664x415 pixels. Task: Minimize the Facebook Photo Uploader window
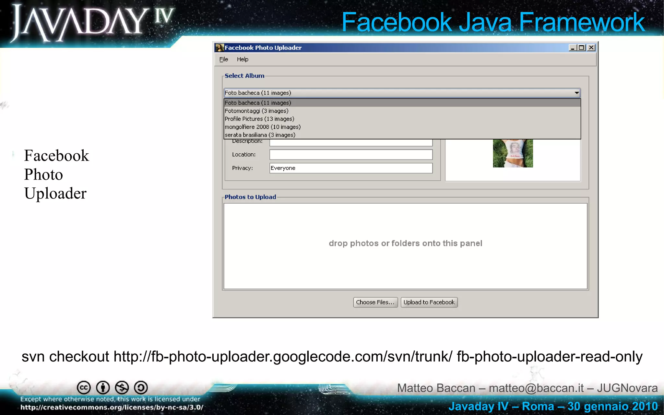tap(573, 48)
